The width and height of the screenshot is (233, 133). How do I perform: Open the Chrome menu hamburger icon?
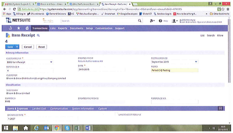228,9
